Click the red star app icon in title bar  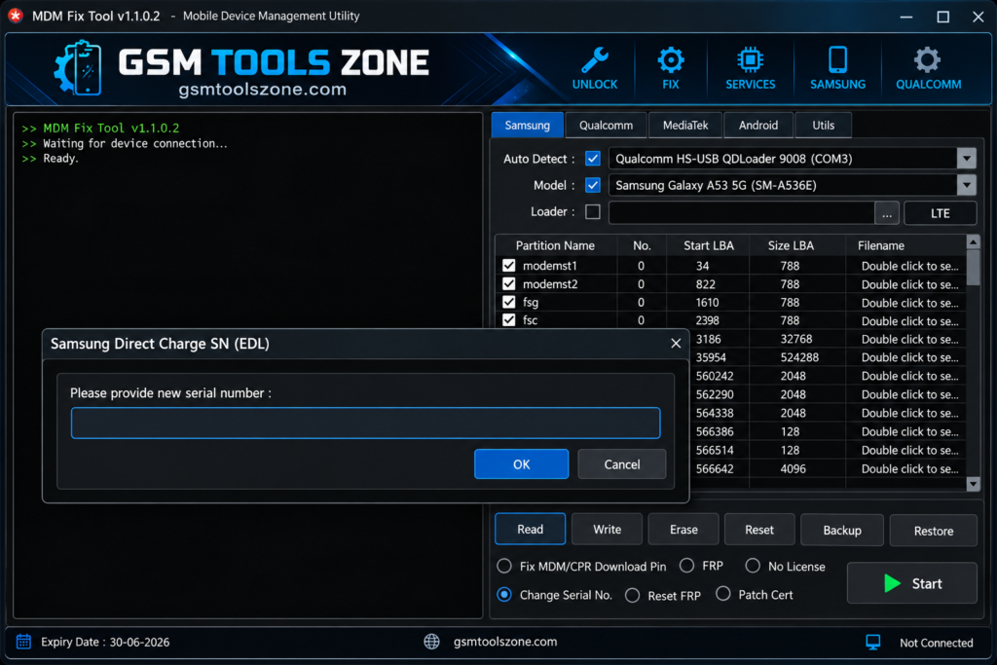click(x=16, y=16)
